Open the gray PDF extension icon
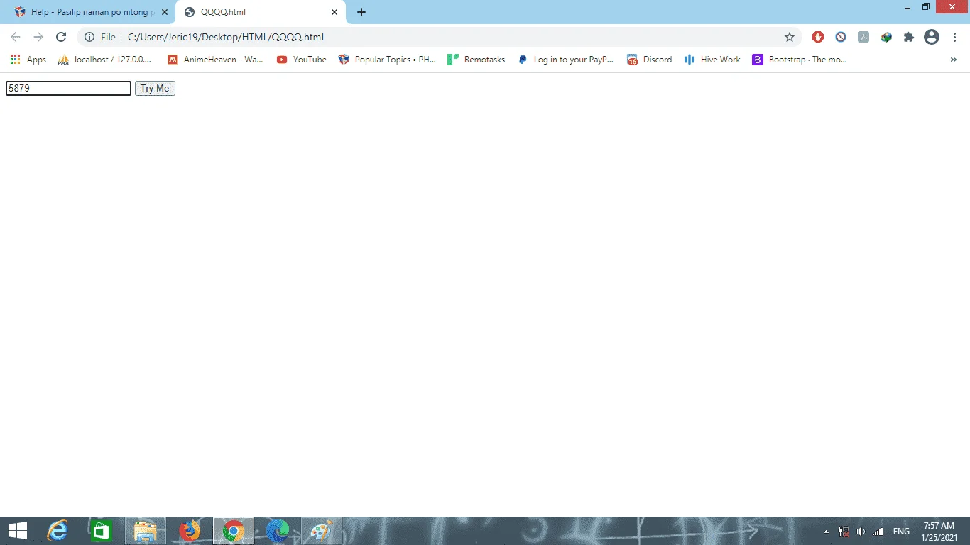The width and height of the screenshot is (970, 545). pyautogui.click(x=863, y=37)
